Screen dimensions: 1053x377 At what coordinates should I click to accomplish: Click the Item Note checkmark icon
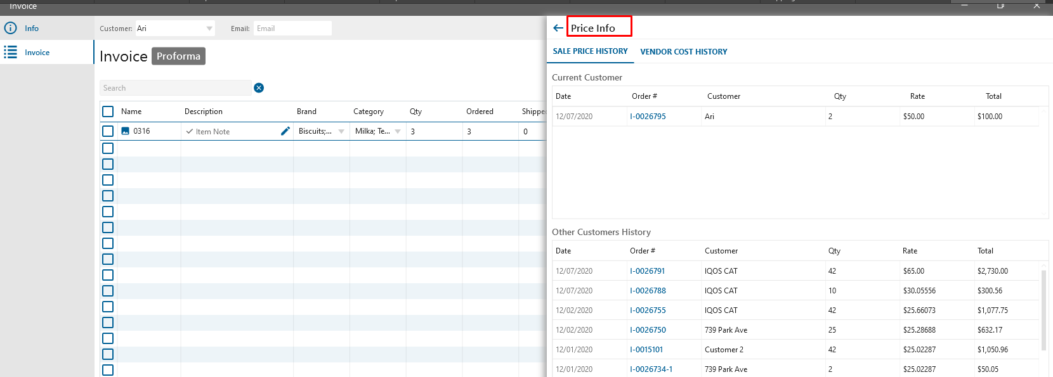pos(190,132)
